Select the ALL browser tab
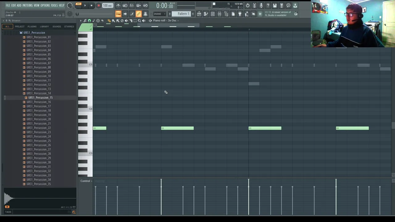 tap(7, 27)
